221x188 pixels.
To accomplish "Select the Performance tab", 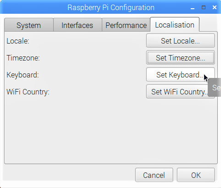I will pyautogui.click(x=126, y=25).
